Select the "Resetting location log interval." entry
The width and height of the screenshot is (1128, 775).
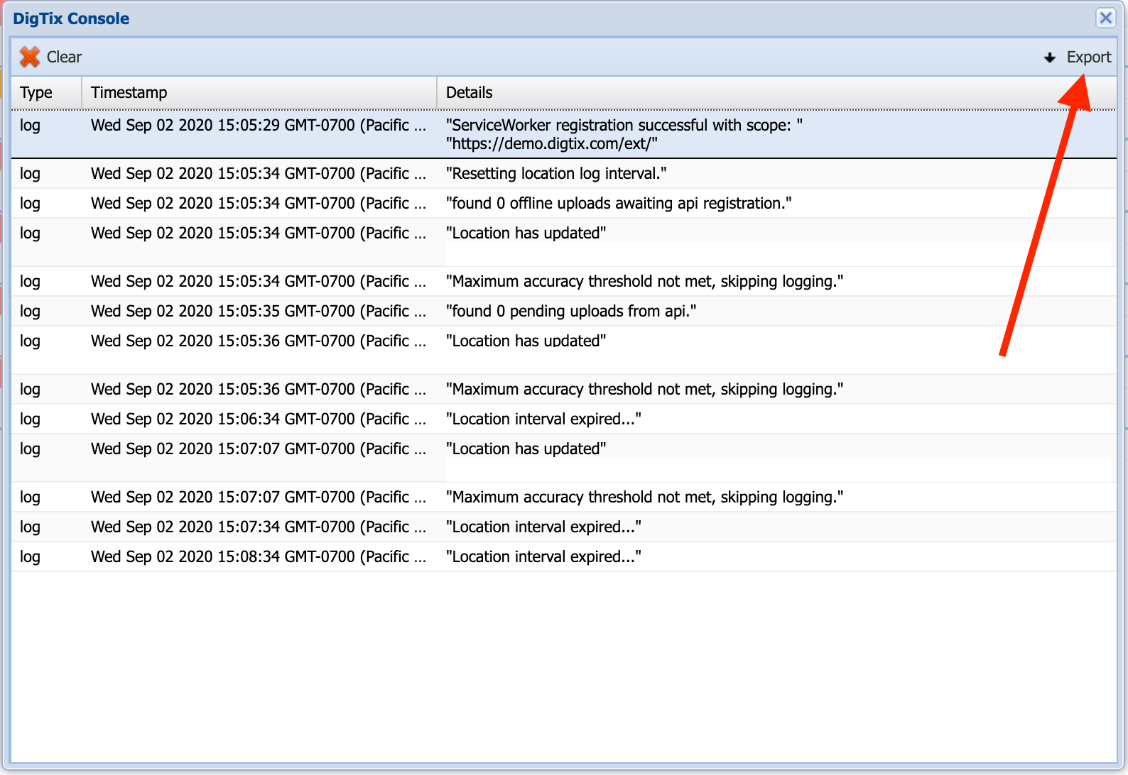tap(556, 173)
